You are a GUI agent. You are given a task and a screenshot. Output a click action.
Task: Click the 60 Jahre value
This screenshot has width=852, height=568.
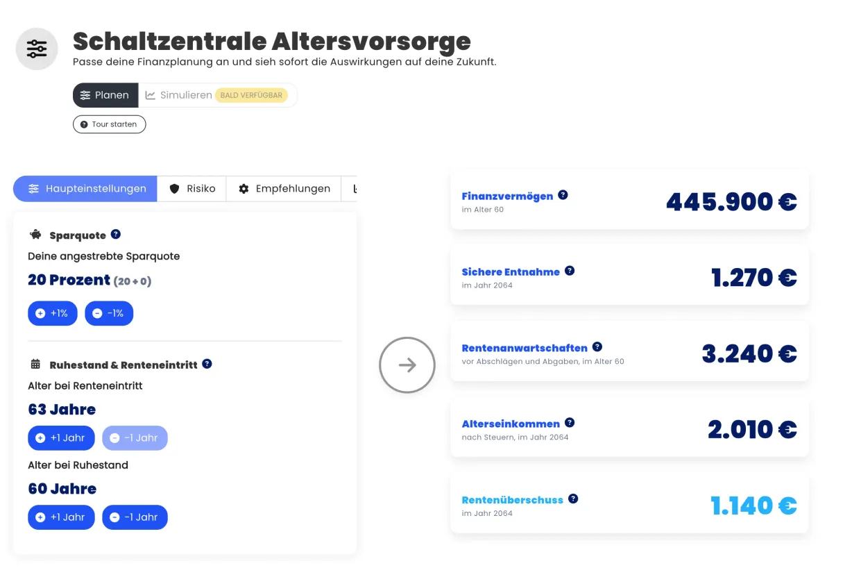point(62,488)
